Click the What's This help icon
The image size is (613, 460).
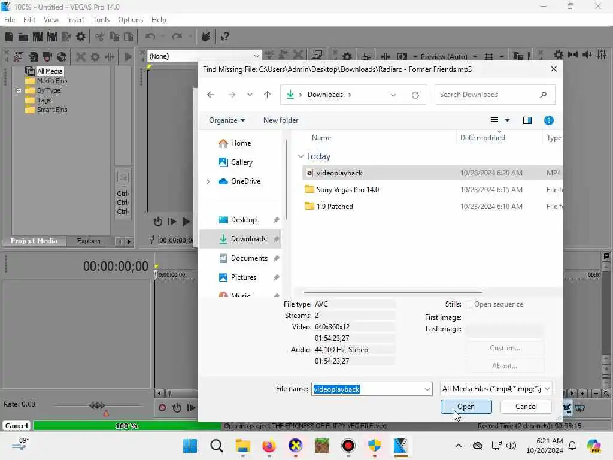(x=225, y=37)
